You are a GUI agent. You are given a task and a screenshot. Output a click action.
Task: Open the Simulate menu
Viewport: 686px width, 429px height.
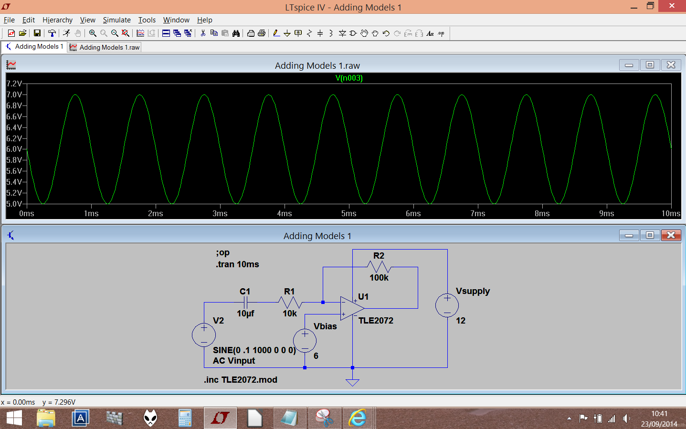(117, 20)
